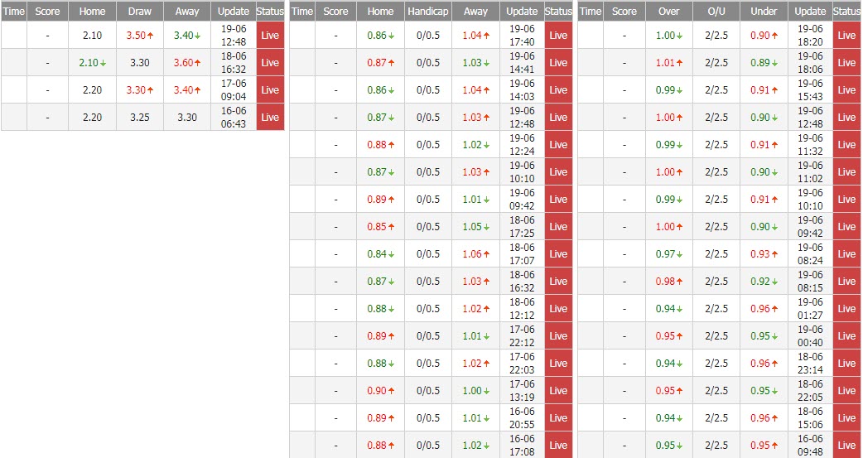Click the down arrow beside 0.84 home handicap odds
863x458 pixels.
[392, 254]
